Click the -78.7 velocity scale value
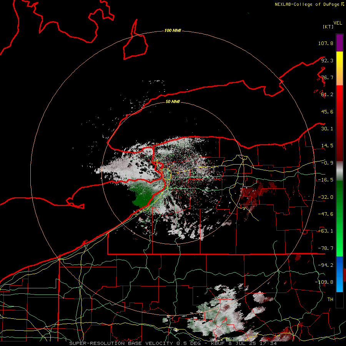 [326, 248]
